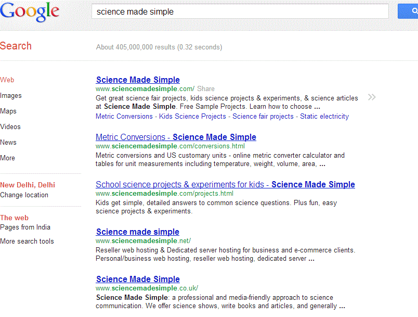This screenshot has height=317, width=418.
Task: Open first Science Made Simple result
Action: click(x=138, y=80)
